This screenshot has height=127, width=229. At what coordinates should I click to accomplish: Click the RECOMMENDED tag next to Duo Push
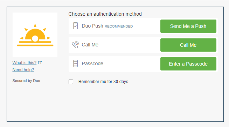pos(119,26)
